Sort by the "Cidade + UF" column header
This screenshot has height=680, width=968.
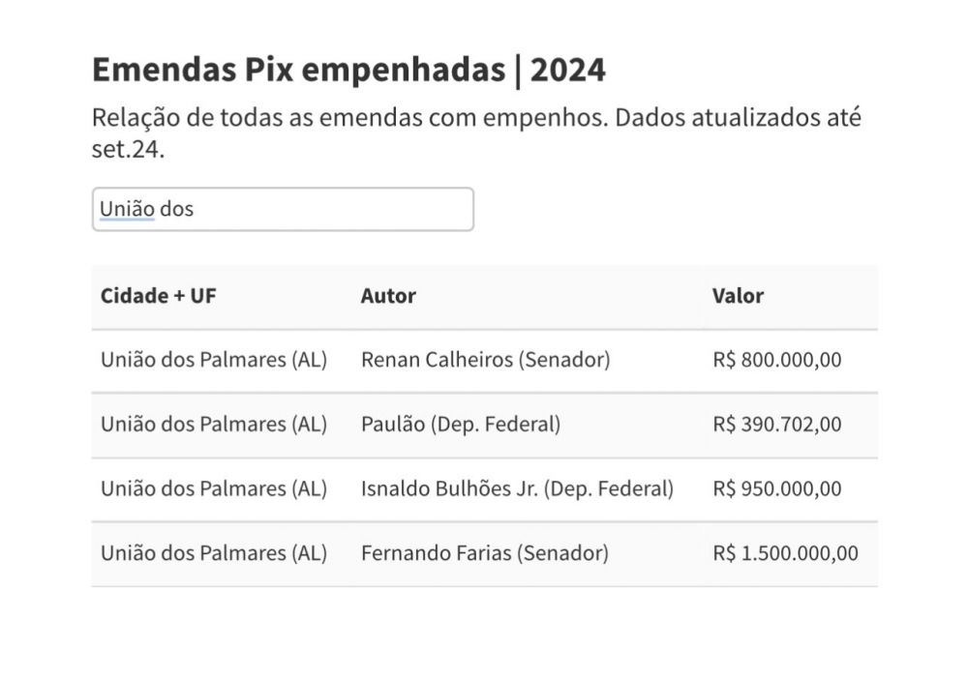[159, 296]
